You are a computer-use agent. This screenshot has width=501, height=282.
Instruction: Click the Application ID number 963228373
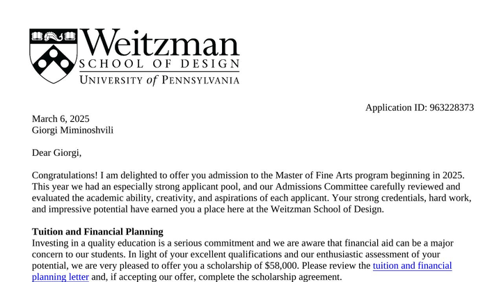452,107
